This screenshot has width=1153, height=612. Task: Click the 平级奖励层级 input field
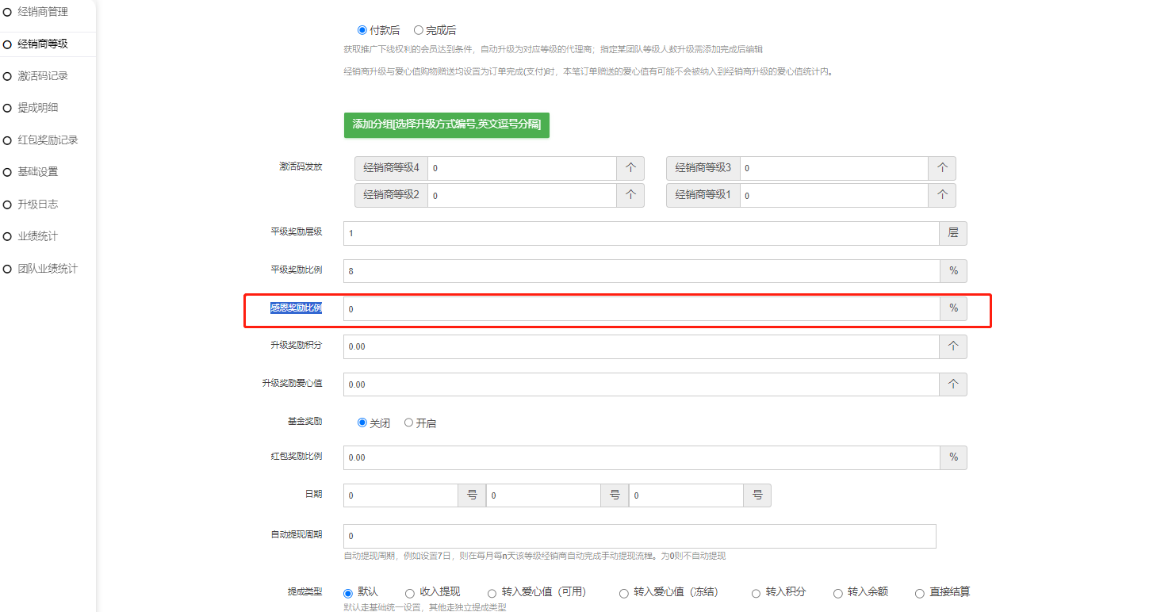coord(641,233)
